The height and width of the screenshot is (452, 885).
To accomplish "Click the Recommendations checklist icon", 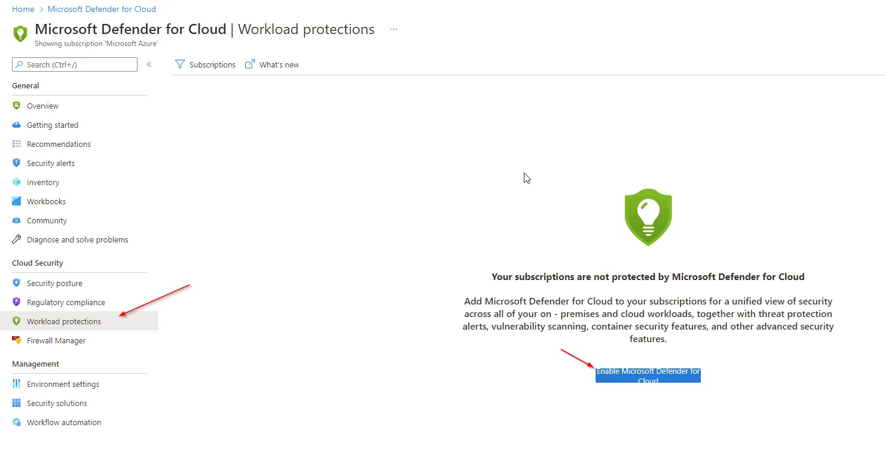I will (17, 144).
